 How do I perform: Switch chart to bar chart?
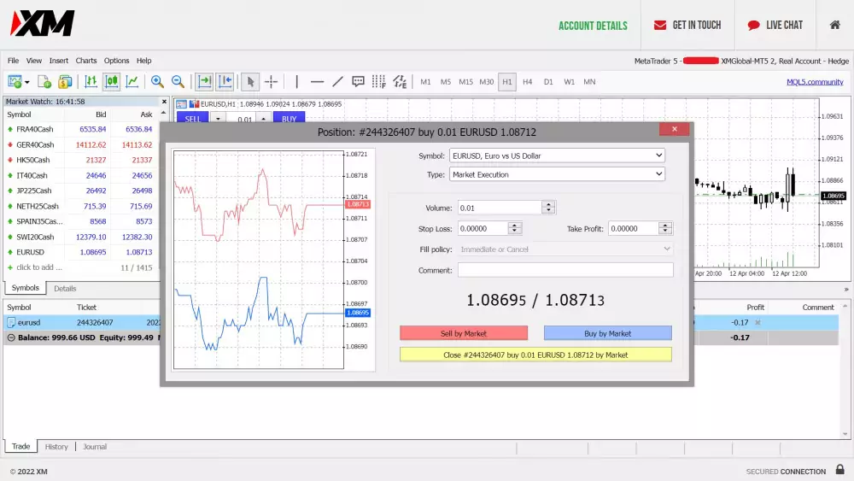91,82
